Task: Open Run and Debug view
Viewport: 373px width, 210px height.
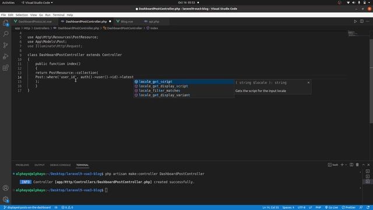Action: [5, 57]
